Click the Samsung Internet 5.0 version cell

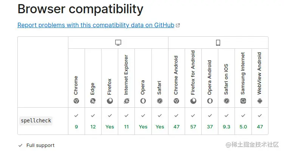(x=243, y=121)
